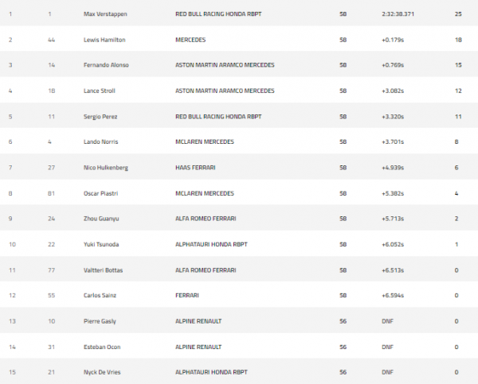
Task: Select Fernando Alonso in the results
Action: tap(105, 65)
